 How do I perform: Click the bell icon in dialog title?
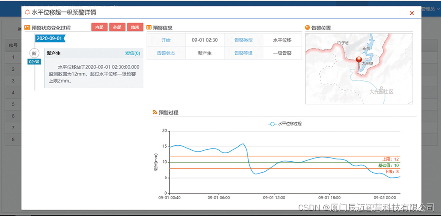[27, 12]
